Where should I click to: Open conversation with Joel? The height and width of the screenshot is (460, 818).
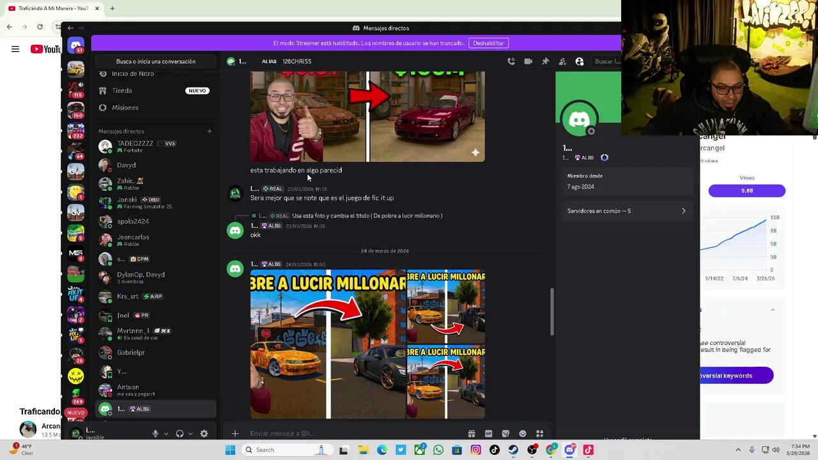pyautogui.click(x=156, y=315)
